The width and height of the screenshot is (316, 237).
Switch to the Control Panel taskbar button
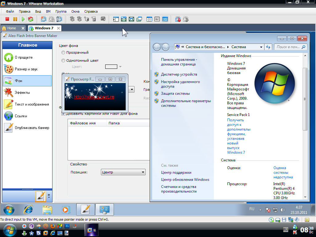[x=104, y=210]
